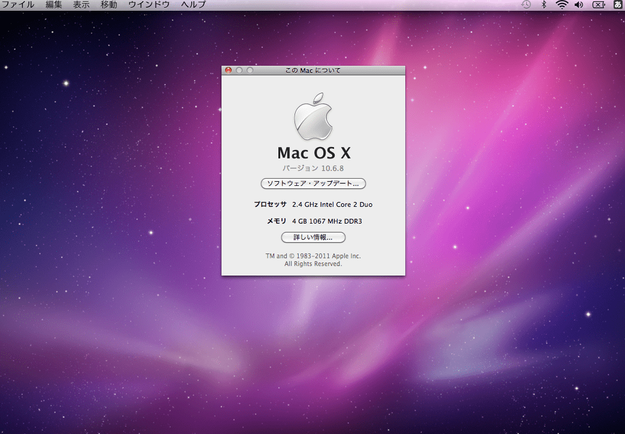Click the grayed minimize button
This screenshot has width=625, height=434.
click(239, 70)
